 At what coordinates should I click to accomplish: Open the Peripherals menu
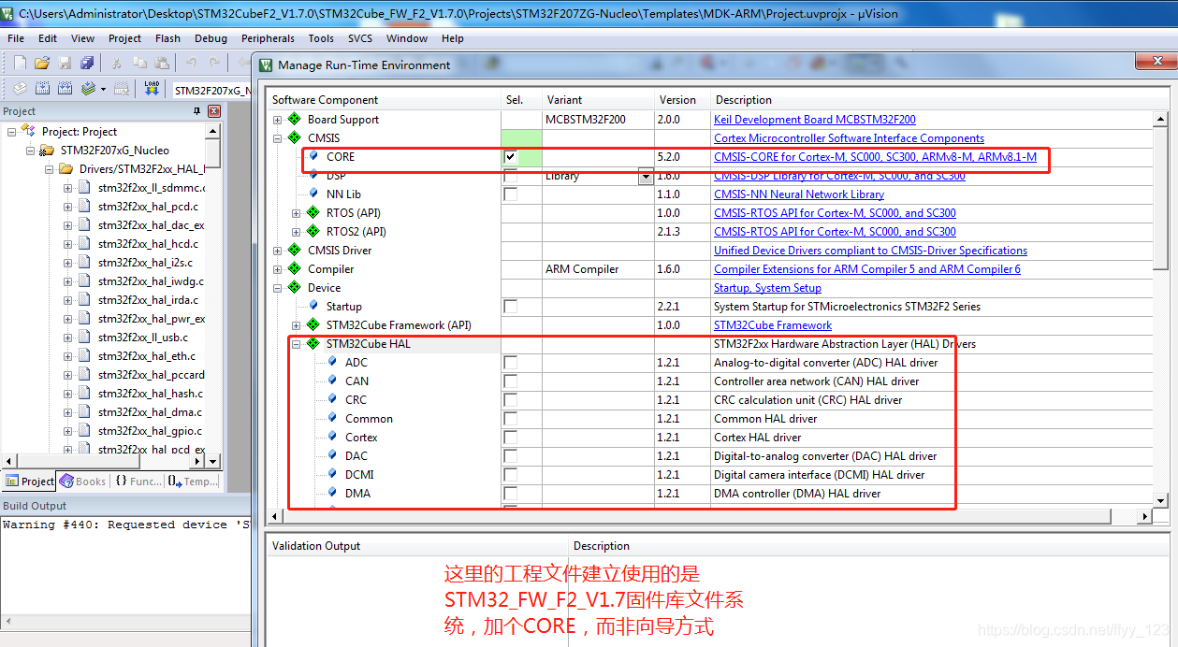(x=268, y=38)
